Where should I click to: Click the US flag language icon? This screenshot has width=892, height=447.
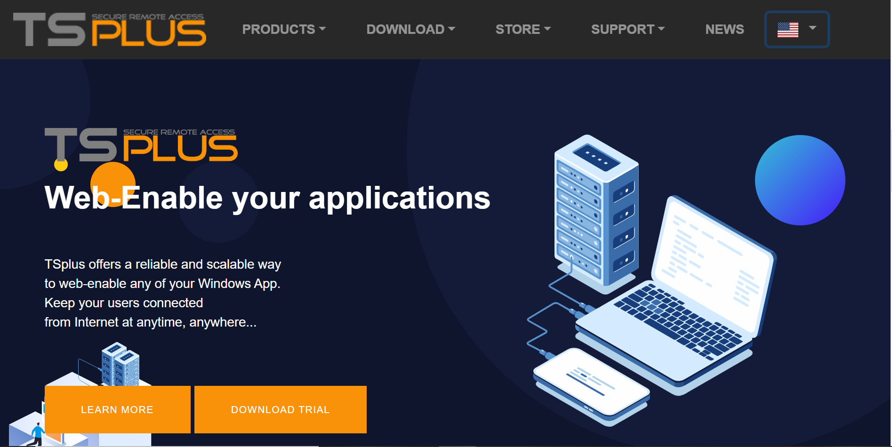pyautogui.click(x=788, y=30)
